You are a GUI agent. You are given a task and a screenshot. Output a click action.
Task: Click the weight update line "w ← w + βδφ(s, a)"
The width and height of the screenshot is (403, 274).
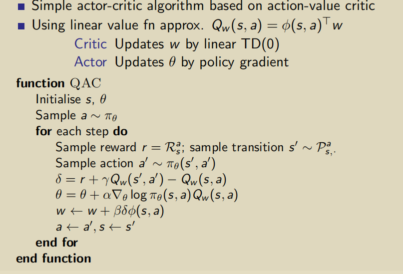point(110,211)
